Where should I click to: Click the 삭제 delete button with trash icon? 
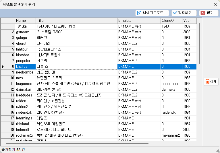point(211,82)
